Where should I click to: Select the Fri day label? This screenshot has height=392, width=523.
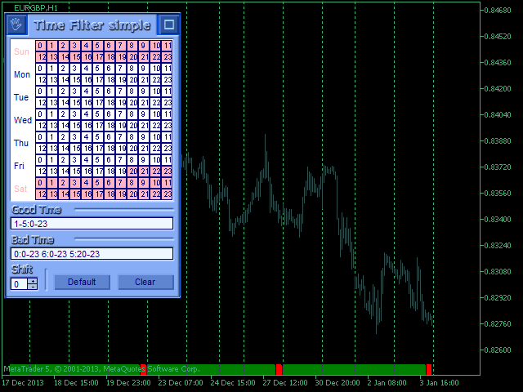coord(19,166)
